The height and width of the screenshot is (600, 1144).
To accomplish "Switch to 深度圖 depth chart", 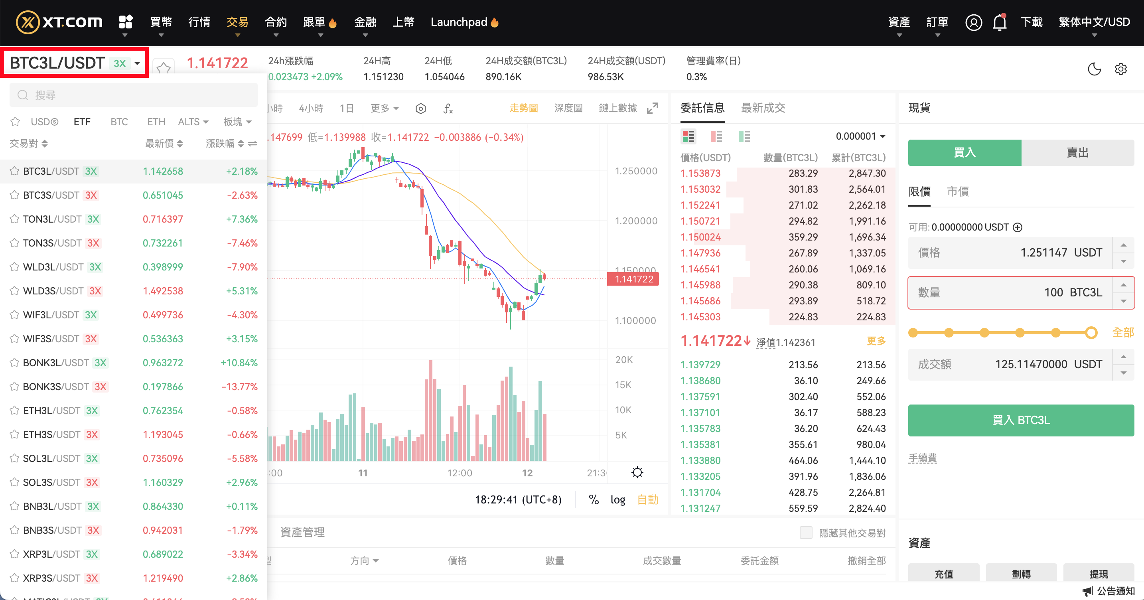I will pyautogui.click(x=568, y=108).
